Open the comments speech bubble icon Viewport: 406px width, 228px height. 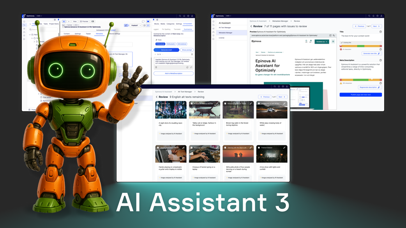(143, 21)
